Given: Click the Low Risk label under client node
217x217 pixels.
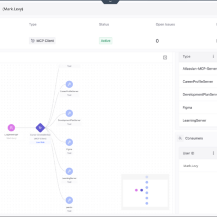Looking at the screenshot, I should (40, 142).
